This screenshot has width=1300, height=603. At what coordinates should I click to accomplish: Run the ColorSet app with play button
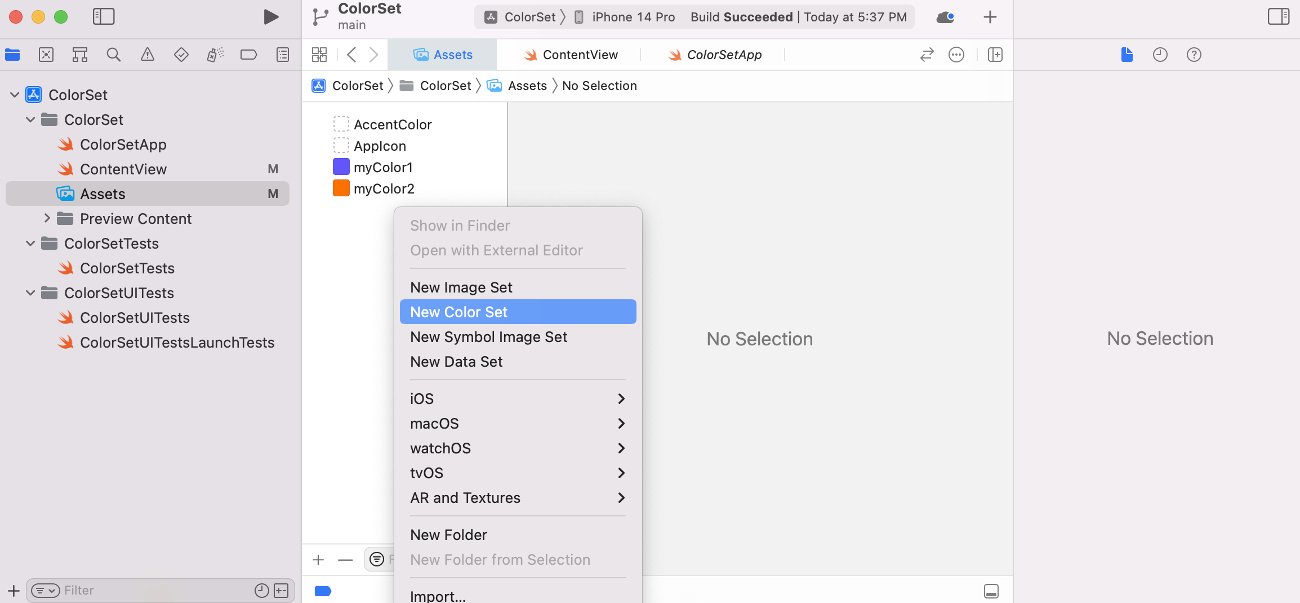271,17
